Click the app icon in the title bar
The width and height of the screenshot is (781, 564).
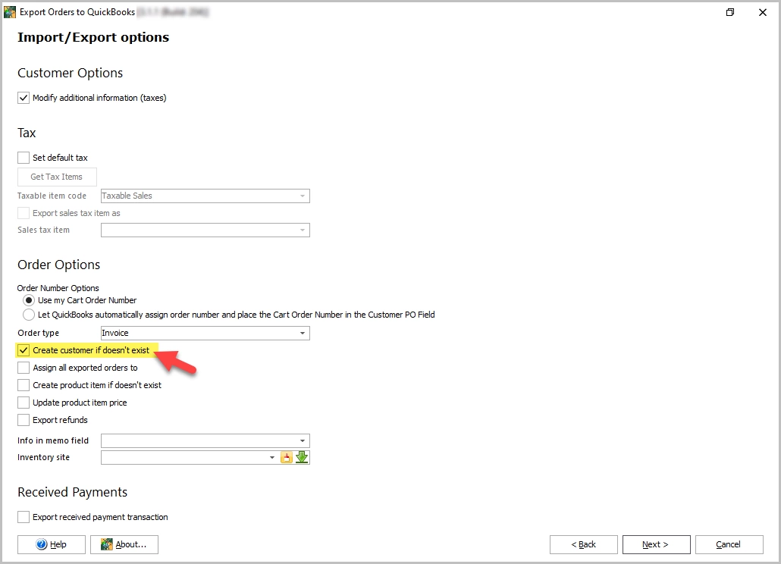tap(9, 12)
